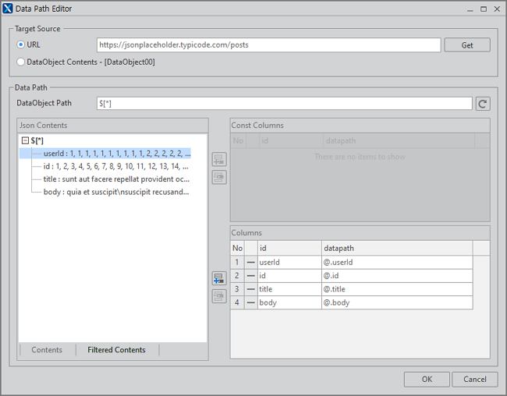507x396 pixels.
Task: Click the add button beside Const Columns
Action: pyautogui.click(x=219, y=160)
